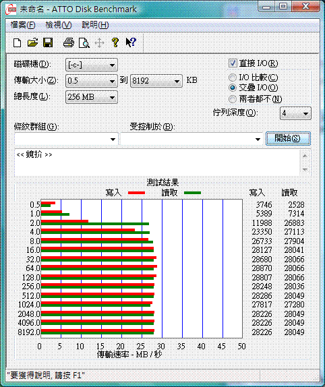This screenshot has width=325, height=387.
Task: Toggle the 直接 I/O checkbox
Action: (x=233, y=63)
